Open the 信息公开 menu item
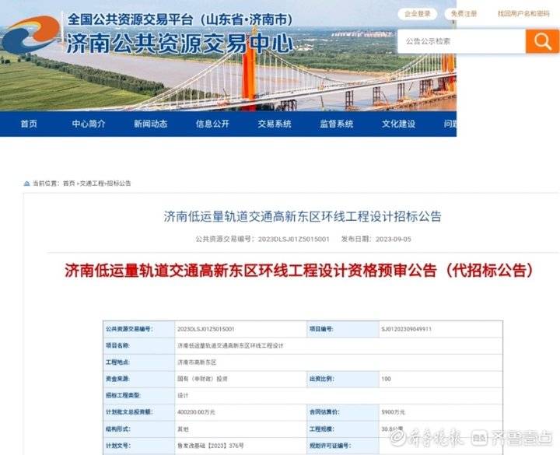 coord(212,124)
